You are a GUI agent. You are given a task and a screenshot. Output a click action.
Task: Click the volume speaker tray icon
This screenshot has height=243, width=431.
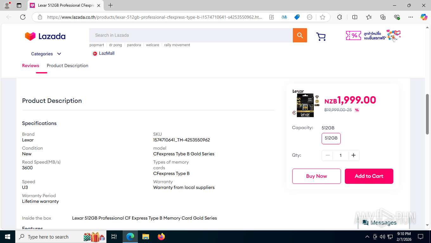pos(382,237)
